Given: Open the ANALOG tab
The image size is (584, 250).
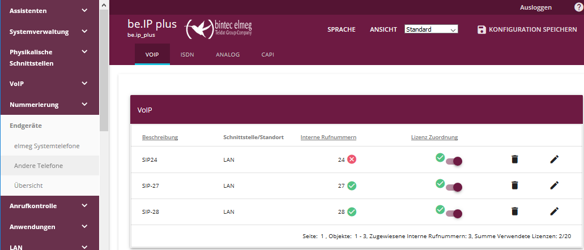Looking at the screenshot, I should click(228, 55).
